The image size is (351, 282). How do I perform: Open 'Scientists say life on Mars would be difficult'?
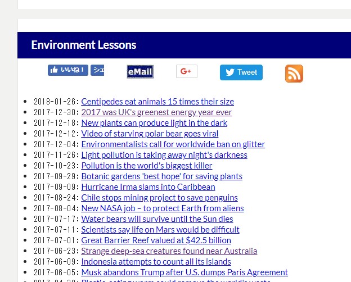click(160, 230)
